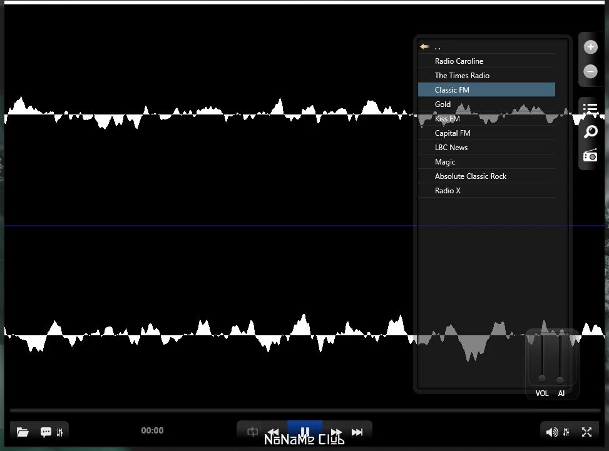
Task: Choose the LBC News station
Action: point(451,148)
